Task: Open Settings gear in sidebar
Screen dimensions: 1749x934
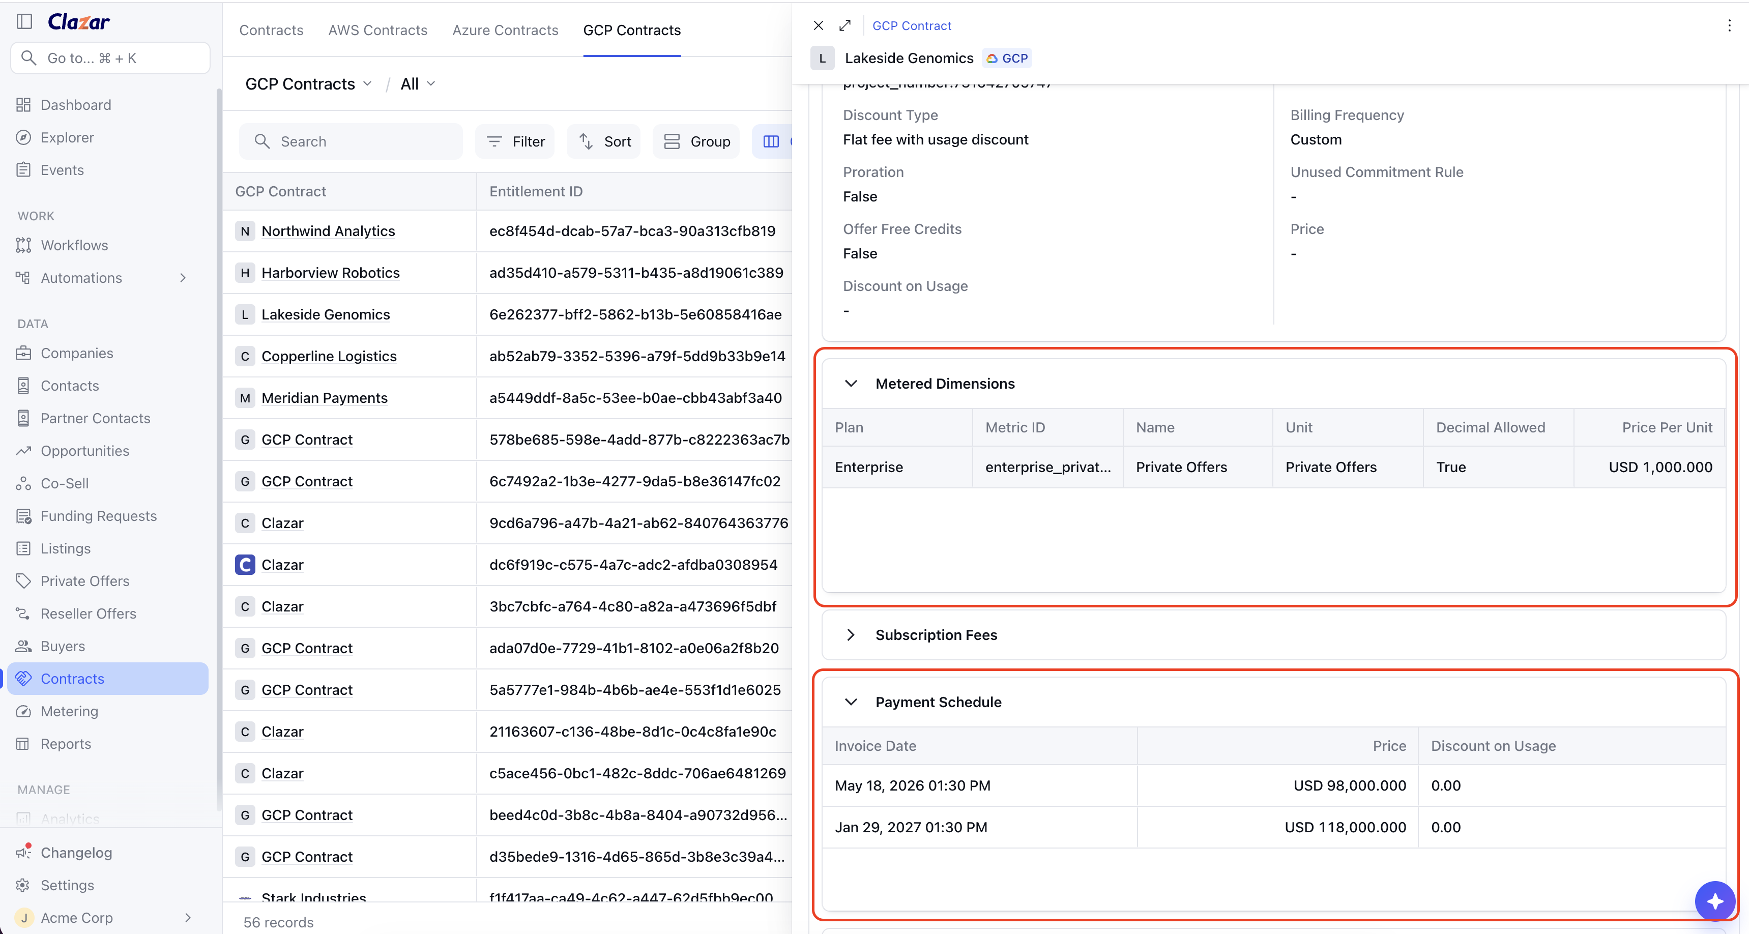Action: click(x=67, y=885)
